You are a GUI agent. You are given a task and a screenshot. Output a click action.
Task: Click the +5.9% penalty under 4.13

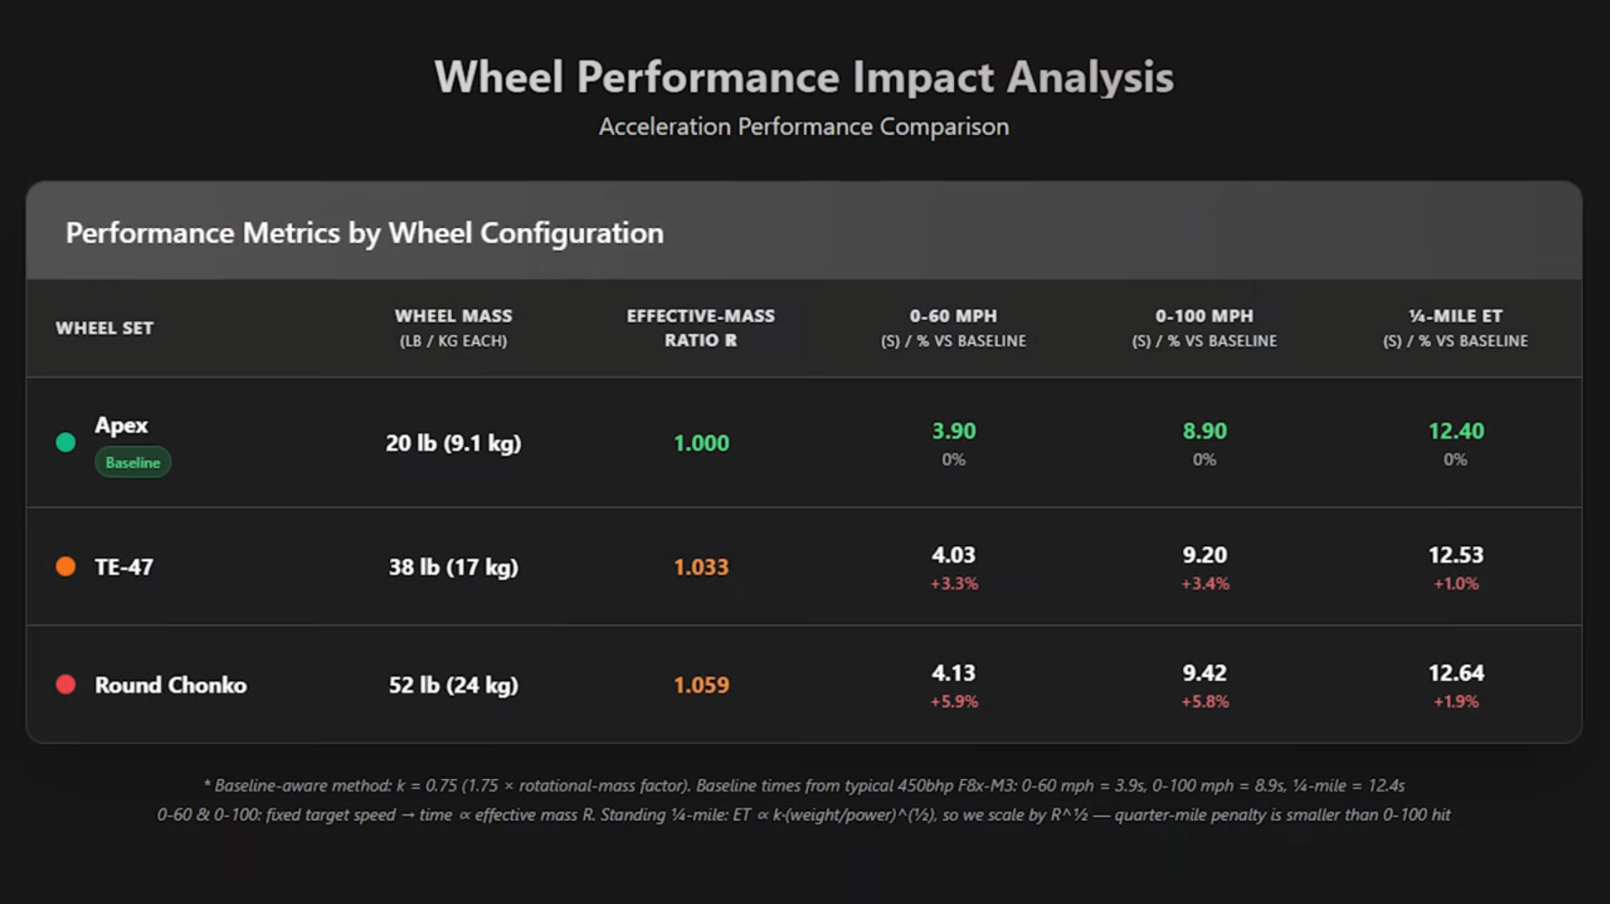click(954, 701)
